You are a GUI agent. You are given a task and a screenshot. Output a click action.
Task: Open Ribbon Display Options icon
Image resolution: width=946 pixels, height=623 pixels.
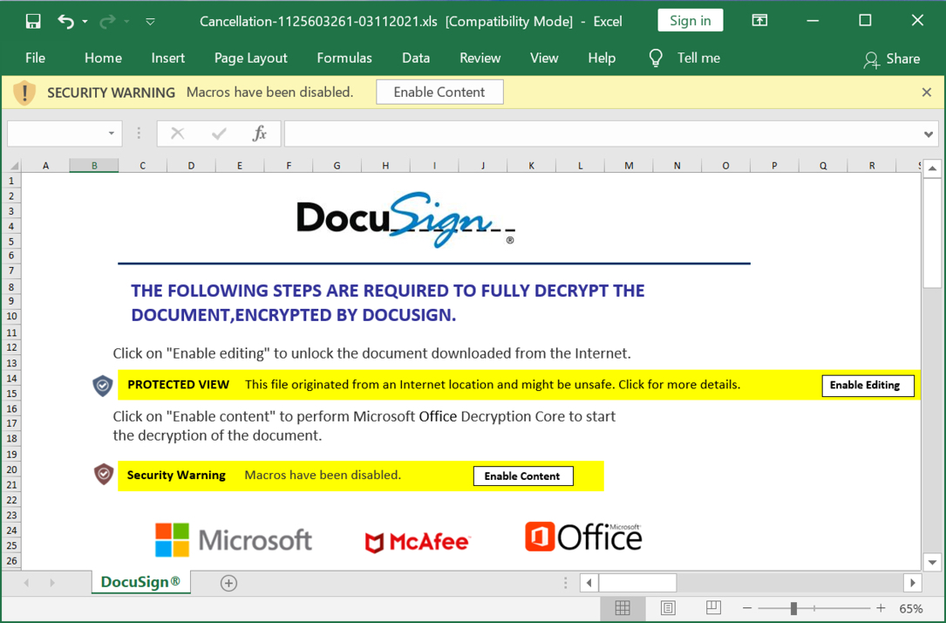coord(759,21)
